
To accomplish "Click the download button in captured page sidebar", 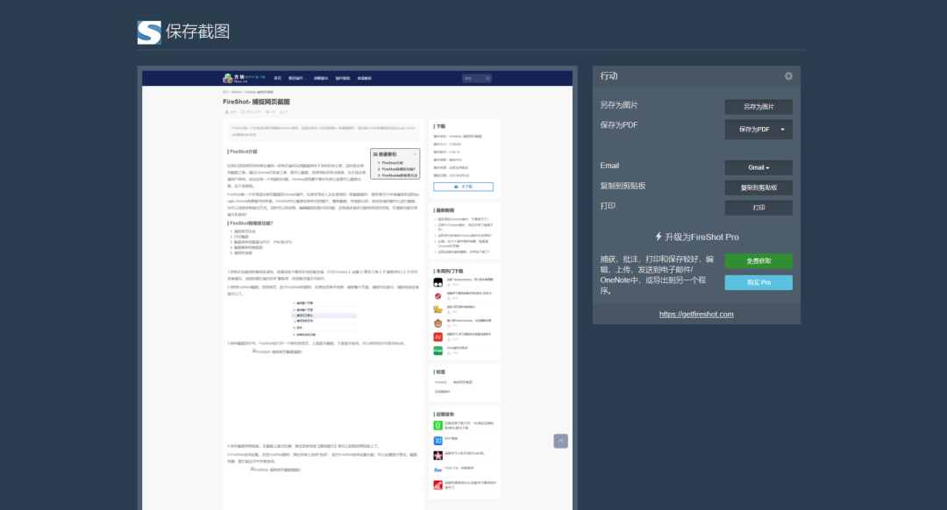I will coord(463,188).
